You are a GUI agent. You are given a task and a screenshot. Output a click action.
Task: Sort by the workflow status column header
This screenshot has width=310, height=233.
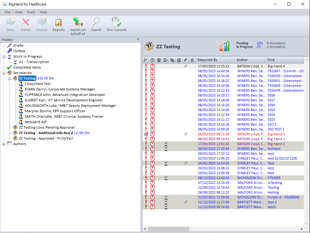(x=166, y=60)
